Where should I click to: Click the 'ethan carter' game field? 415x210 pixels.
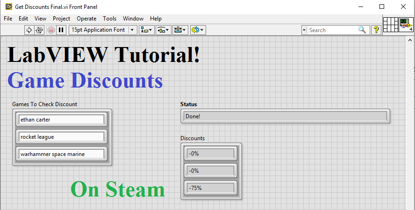tap(61, 120)
